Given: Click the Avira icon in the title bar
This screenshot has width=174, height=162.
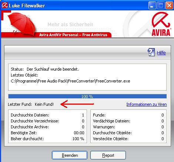Looking at the screenshot, I should coord(5,5).
